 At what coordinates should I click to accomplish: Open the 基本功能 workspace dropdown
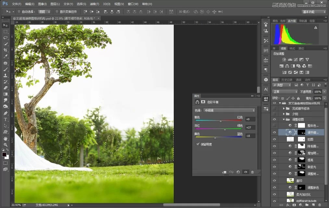tap(314, 12)
